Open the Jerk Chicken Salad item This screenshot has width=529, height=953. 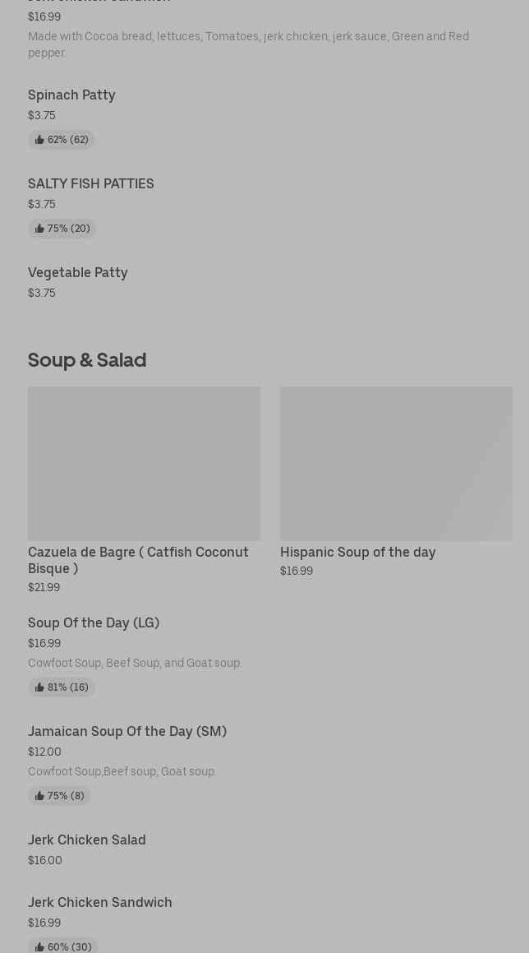point(87,840)
